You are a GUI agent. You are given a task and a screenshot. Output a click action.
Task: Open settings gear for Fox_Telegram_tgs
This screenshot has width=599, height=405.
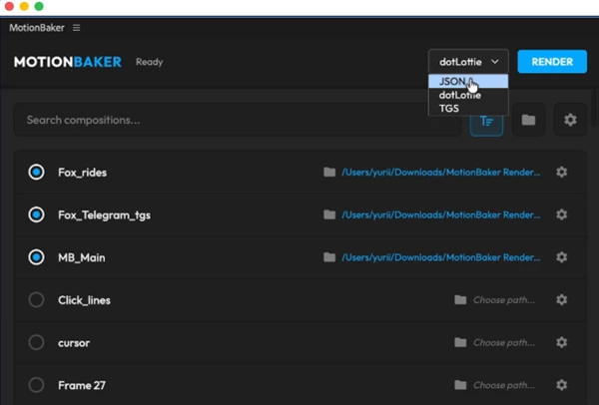pyautogui.click(x=561, y=214)
